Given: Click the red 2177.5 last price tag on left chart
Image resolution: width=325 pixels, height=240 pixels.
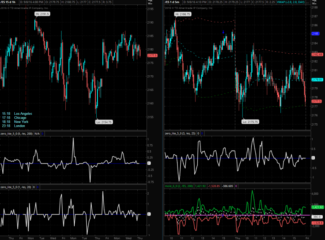Looking at the screenshot, I should pyautogui.click(x=152, y=56).
